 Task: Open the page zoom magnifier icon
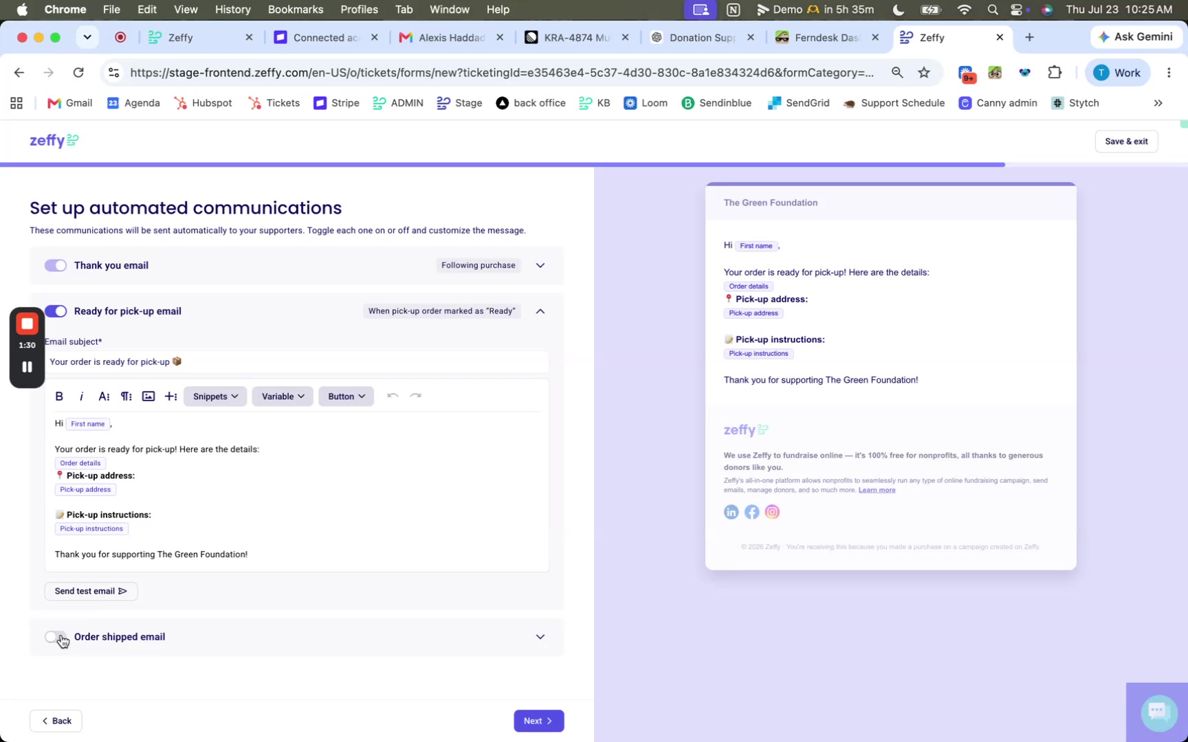(897, 73)
